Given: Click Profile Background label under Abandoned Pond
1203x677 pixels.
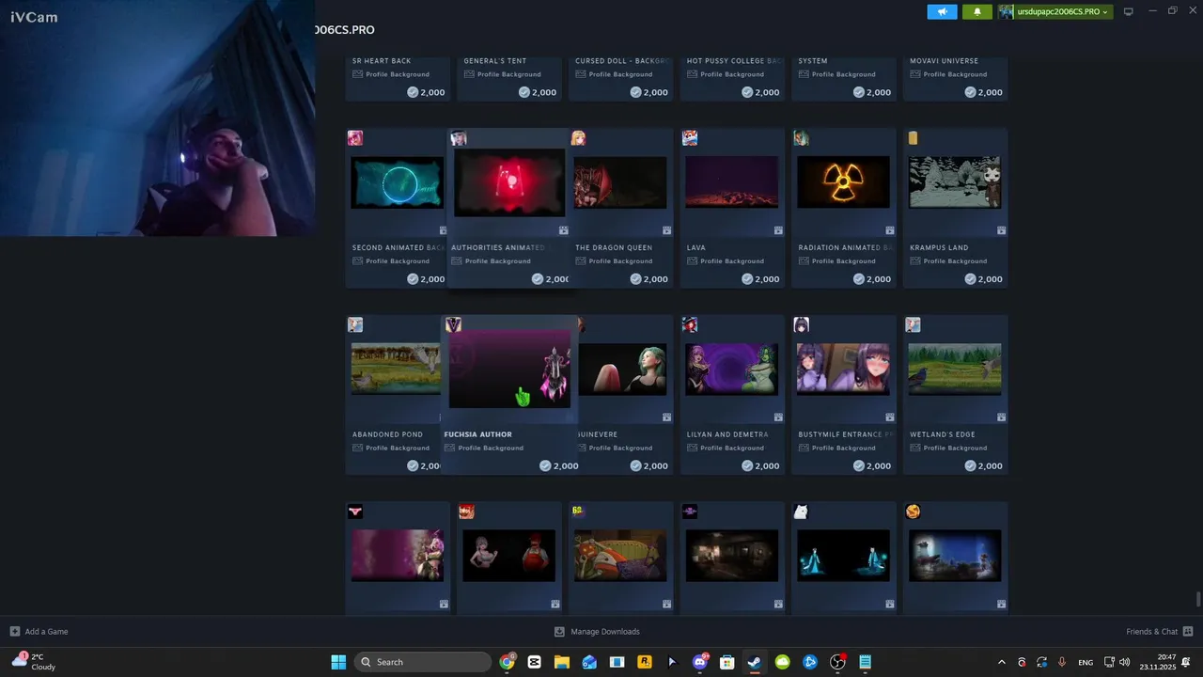Looking at the screenshot, I should 398,448.
